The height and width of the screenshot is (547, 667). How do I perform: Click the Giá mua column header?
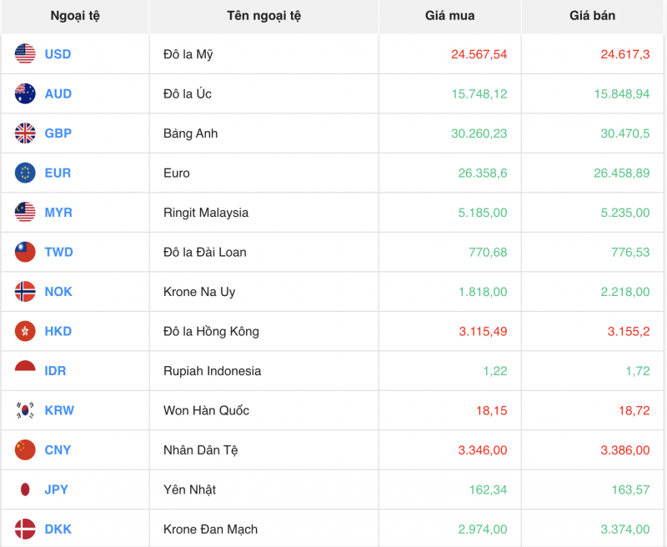click(x=449, y=16)
